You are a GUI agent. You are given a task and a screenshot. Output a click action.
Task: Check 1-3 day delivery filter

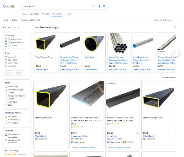click(6, 120)
